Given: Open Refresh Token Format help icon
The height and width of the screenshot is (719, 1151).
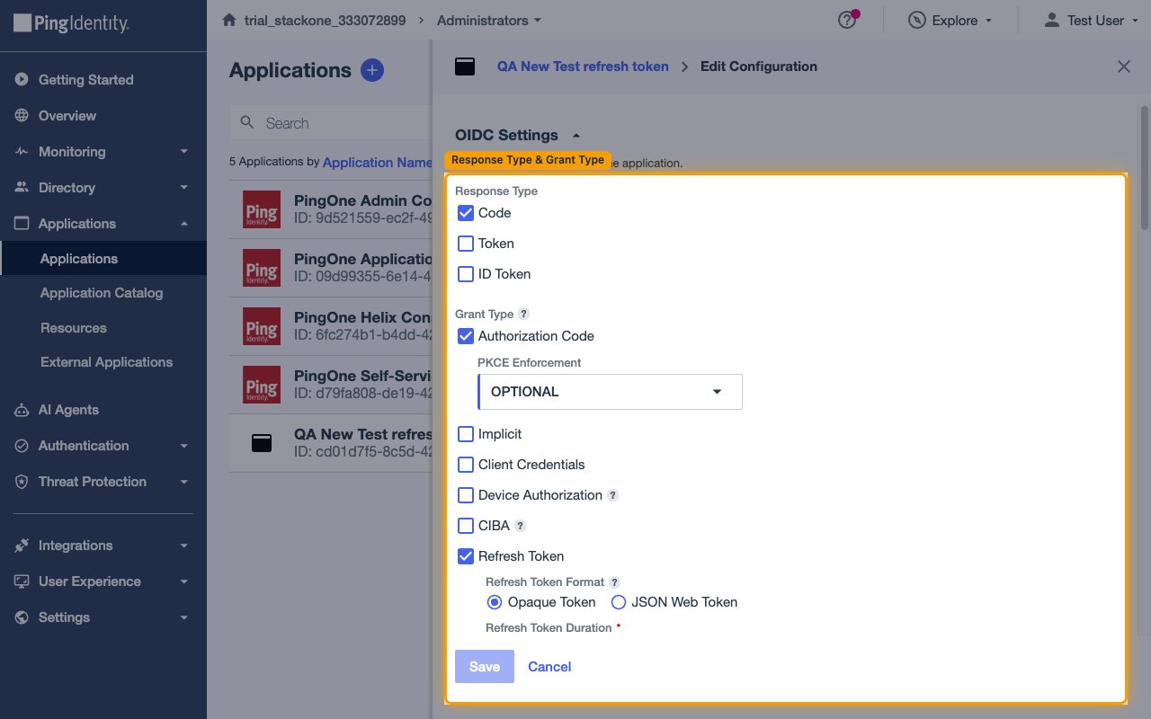Looking at the screenshot, I should [615, 582].
